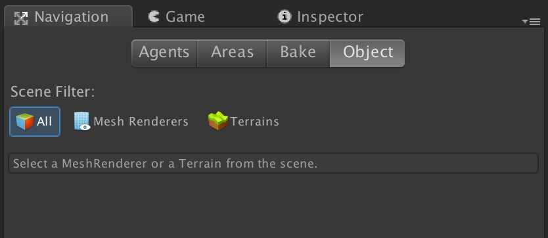The height and width of the screenshot is (238, 548).
Task: Click the Scene Filter label
Action: click(53, 92)
